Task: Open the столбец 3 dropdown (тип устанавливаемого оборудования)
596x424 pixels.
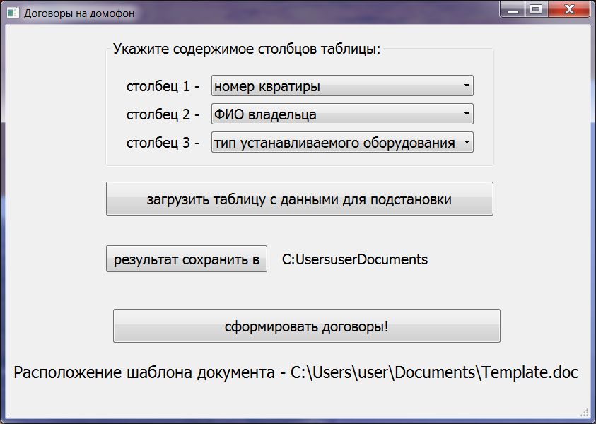Action: point(342,143)
